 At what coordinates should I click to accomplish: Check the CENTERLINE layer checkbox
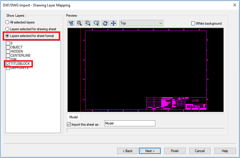tap(8, 56)
